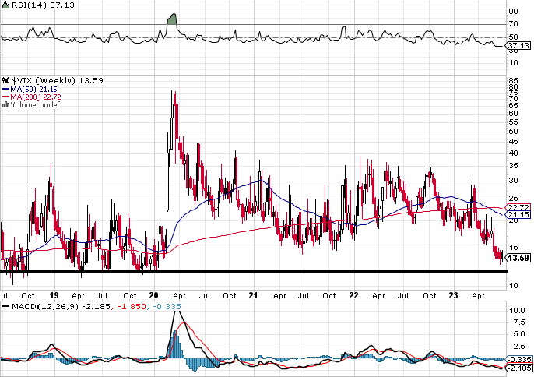This screenshot has height=377, width=534.
Task: Click the '22' year label on the time axis
Action: 353,295
